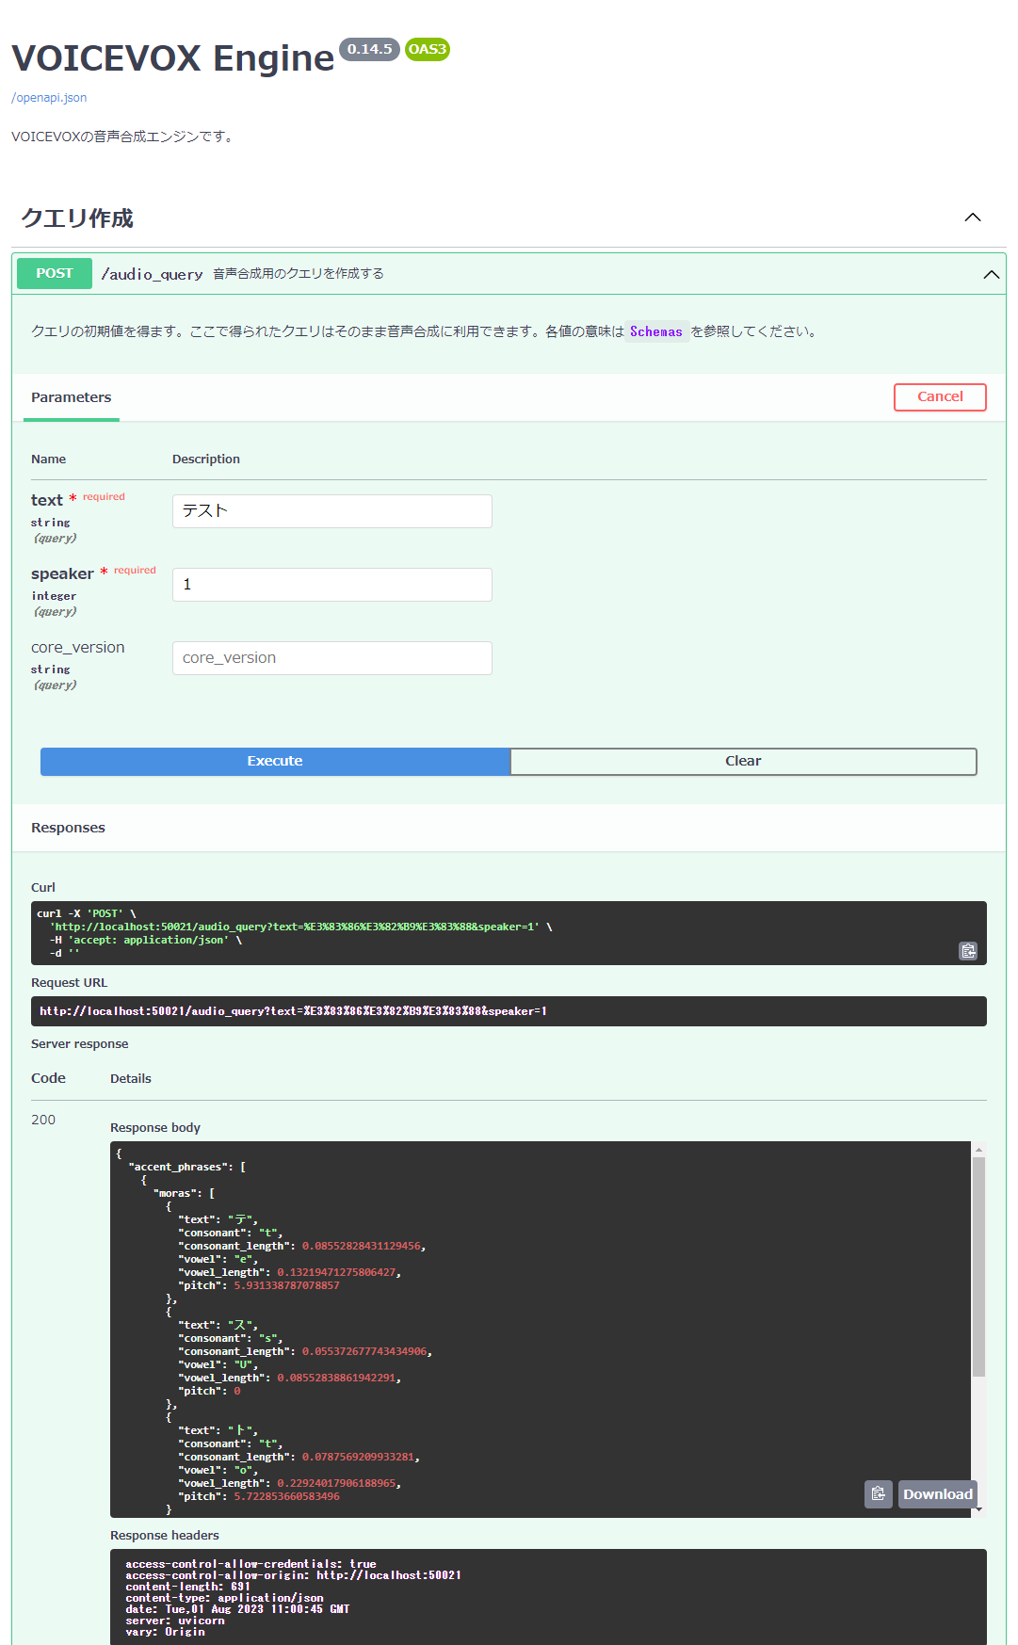Focus the core_version input field
This screenshot has height=1645, width=1018.
coord(331,658)
